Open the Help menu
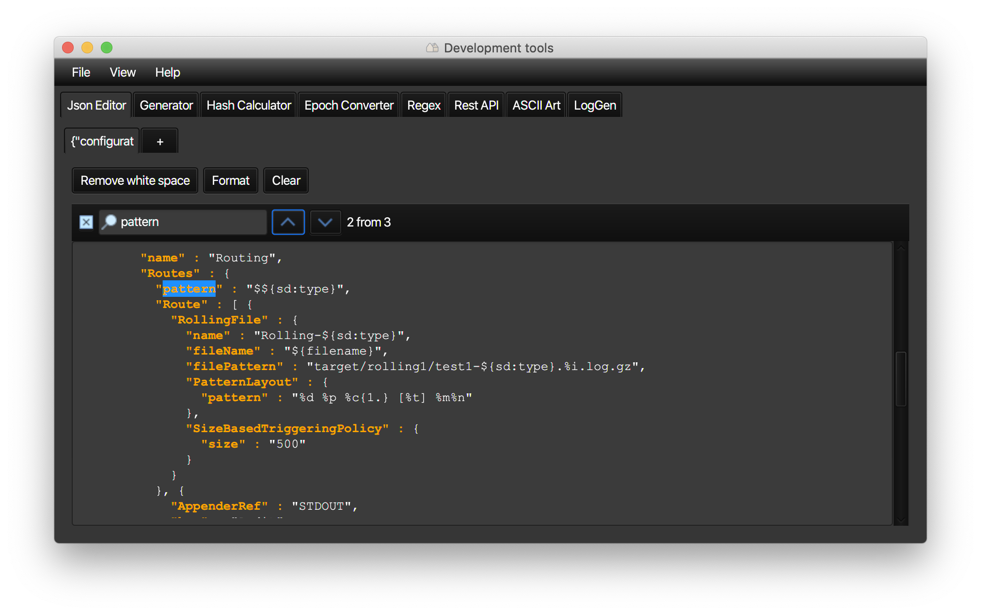 167,72
